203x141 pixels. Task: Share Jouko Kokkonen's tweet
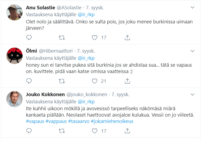(x=127, y=131)
